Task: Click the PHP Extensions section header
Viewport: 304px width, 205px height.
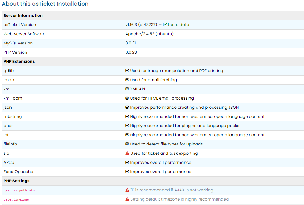Action: pos(19,62)
